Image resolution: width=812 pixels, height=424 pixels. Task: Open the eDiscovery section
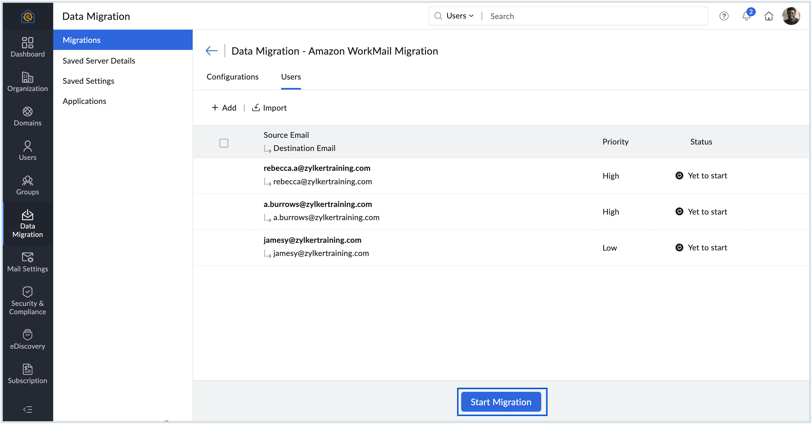27,339
